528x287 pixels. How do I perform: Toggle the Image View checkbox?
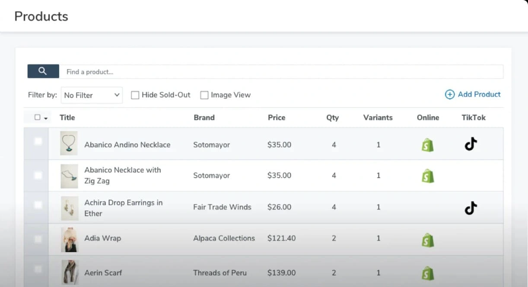click(x=204, y=95)
